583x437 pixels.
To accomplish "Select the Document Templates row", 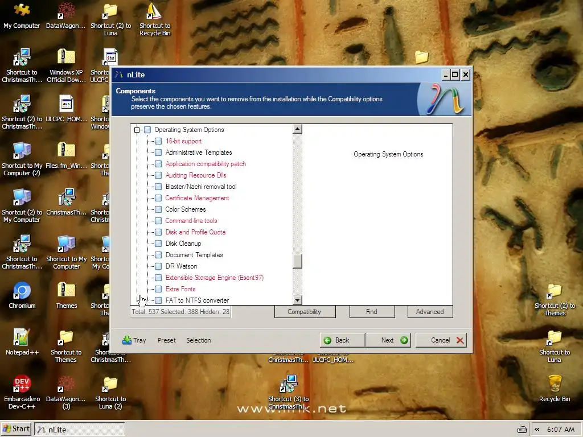I will pos(194,255).
